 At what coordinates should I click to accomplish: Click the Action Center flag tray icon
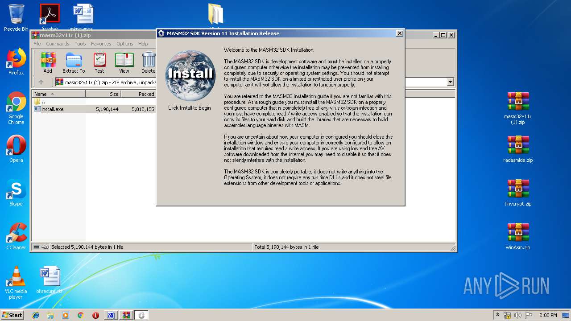[x=529, y=315]
